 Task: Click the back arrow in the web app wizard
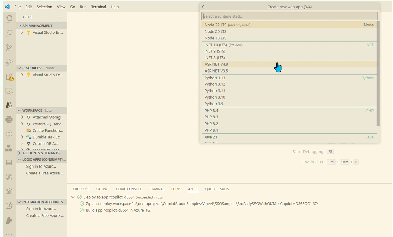coord(204,6)
